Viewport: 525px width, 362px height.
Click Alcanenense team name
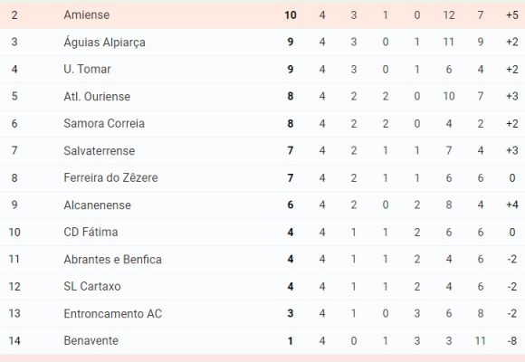97,205
